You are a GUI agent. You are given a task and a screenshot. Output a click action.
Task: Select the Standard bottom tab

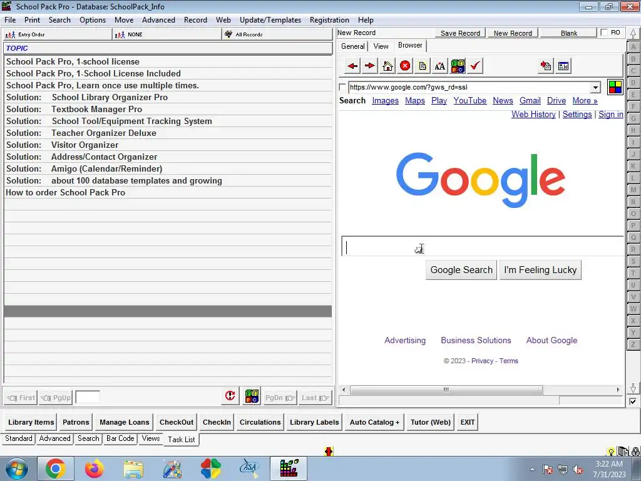click(18, 438)
